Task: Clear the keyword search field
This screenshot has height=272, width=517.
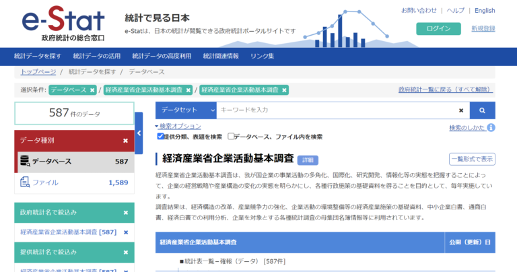Action: click(461, 110)
